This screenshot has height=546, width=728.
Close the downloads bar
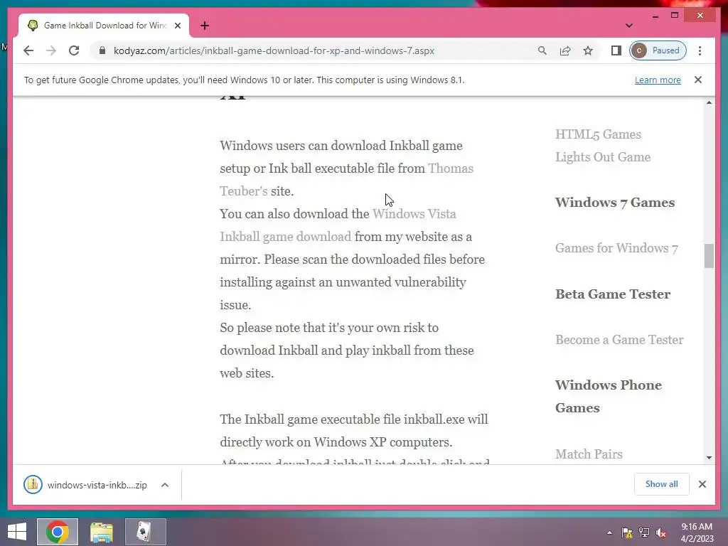tap(702, 484)
